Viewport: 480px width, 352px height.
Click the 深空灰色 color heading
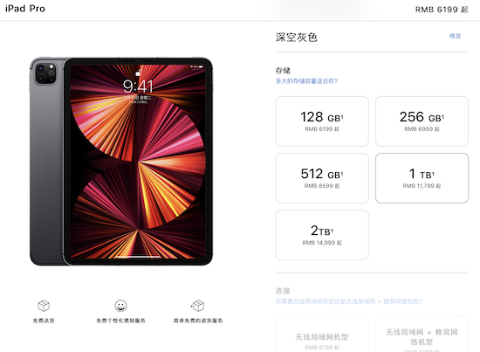coord(297,37)
